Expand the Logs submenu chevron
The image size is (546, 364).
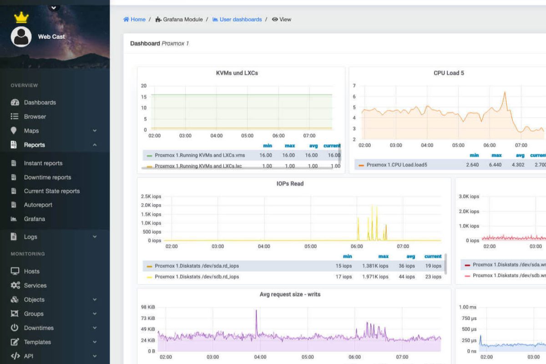tap(95, 237)
